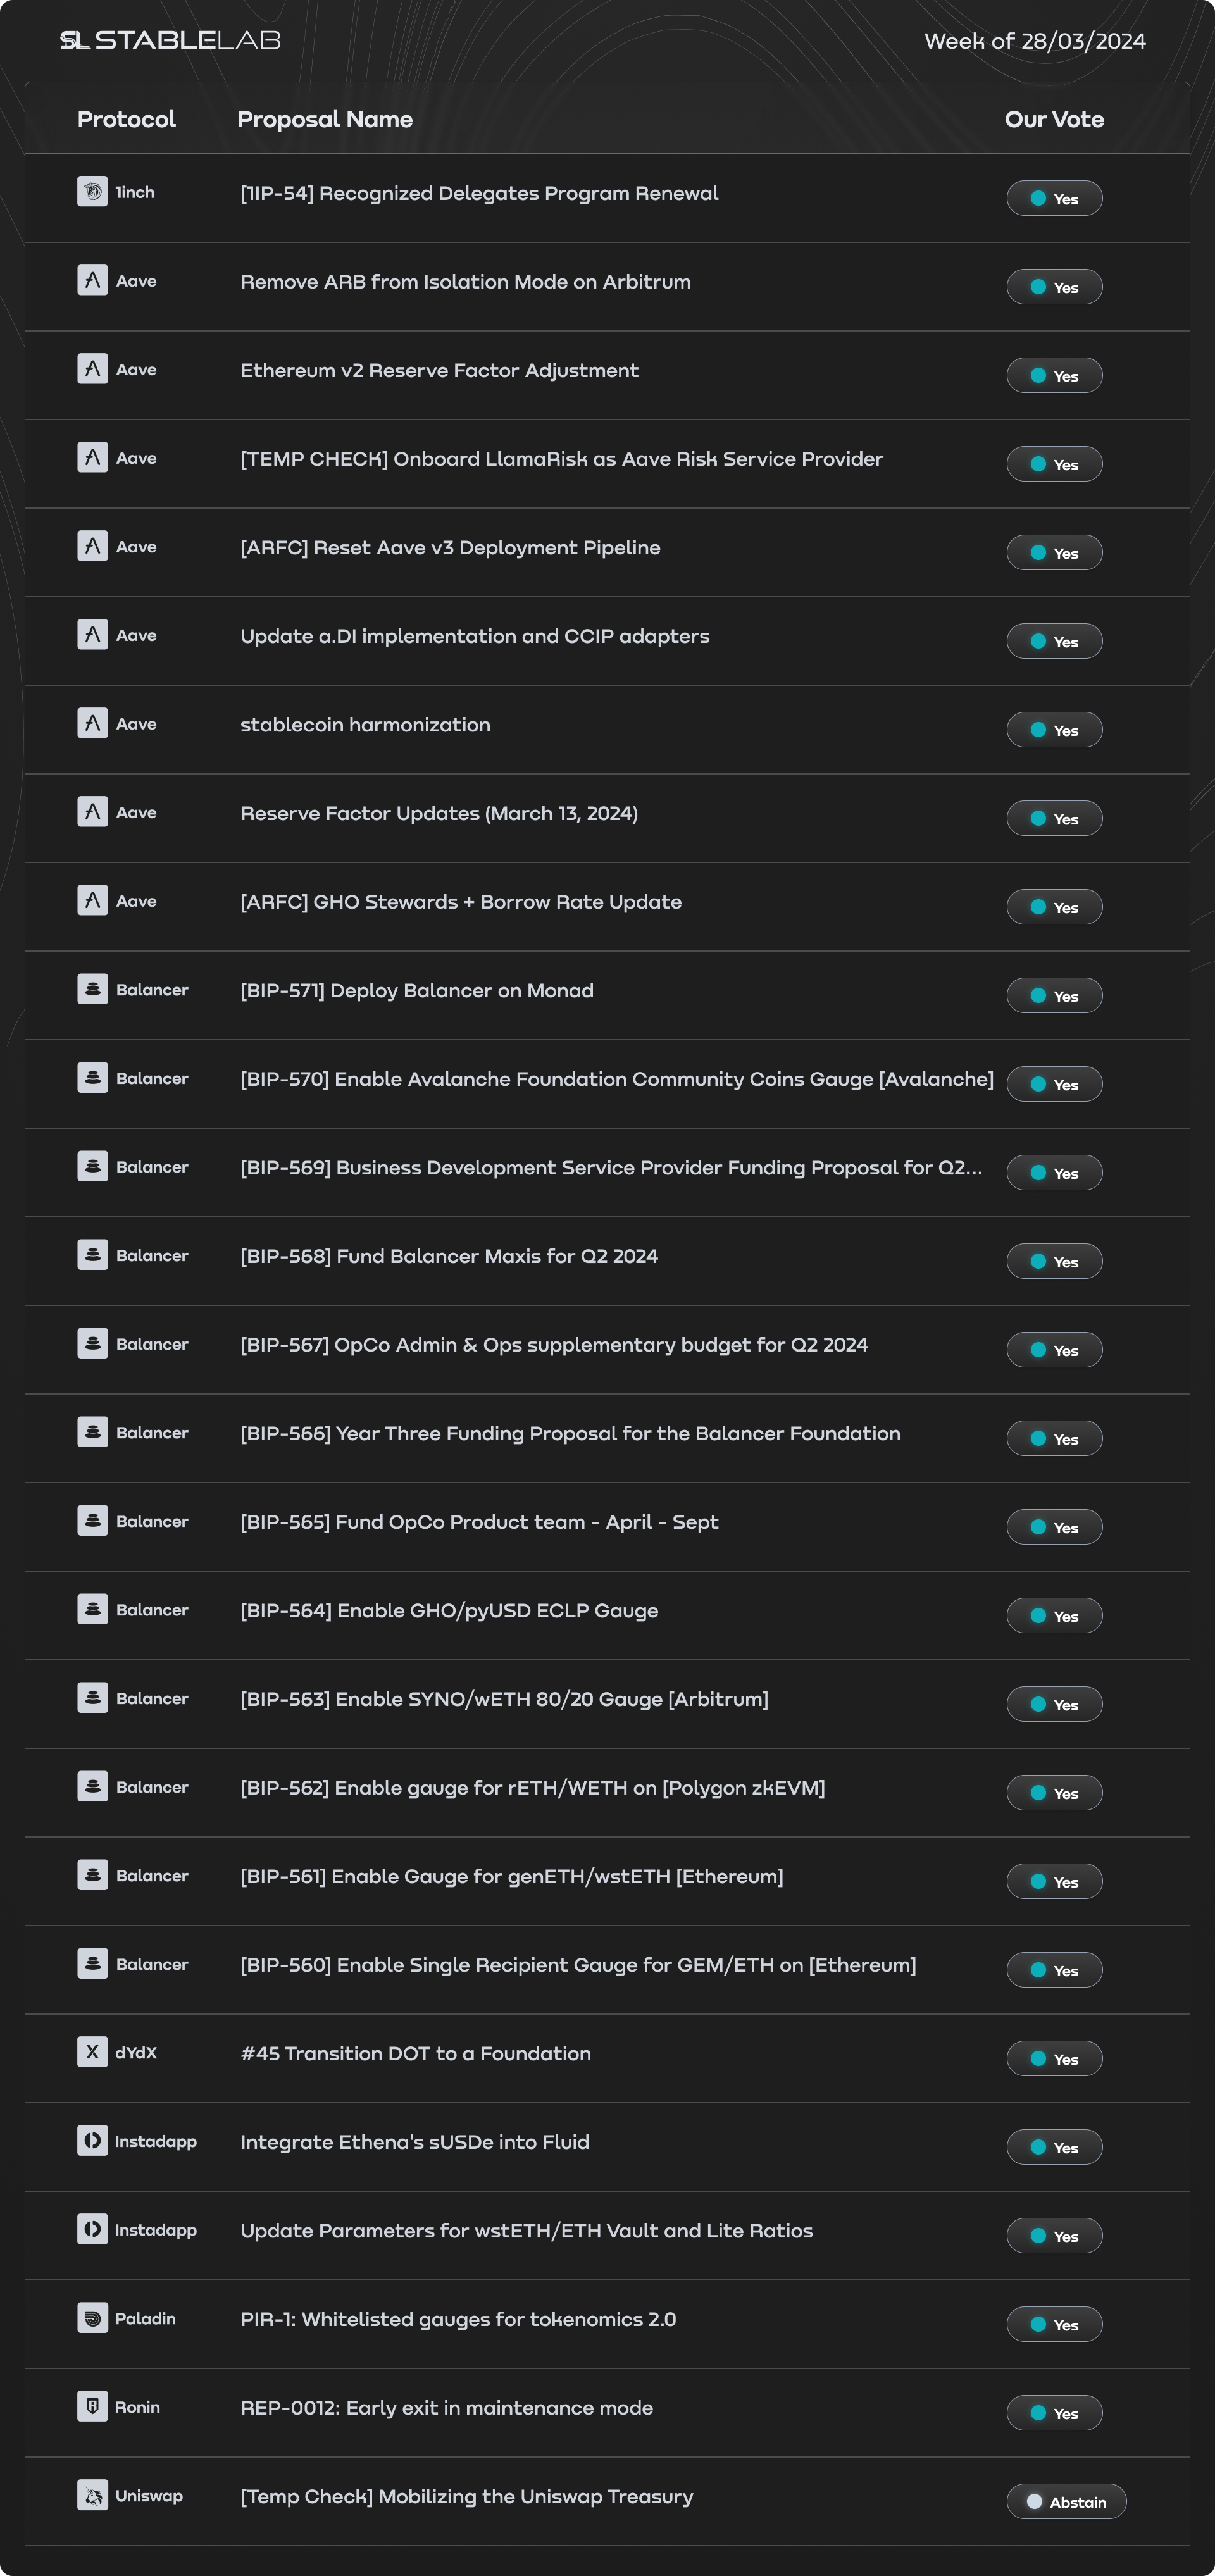Screen dimensions: 1215x2576
Task: Open 'Remove ARB from Isolation Mode on Arbitrum'
Action: (465, 282)
